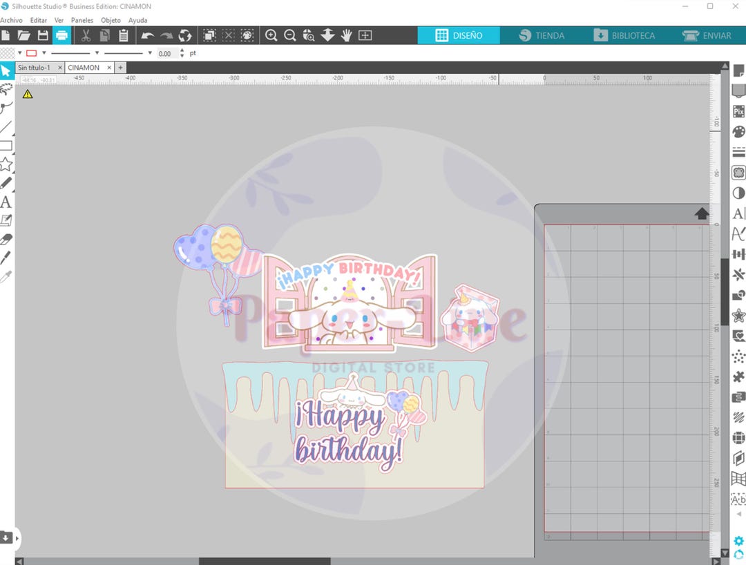Open the line color dropdown arrow
Screen dimensions: 746x565
(x=44, y=52)
